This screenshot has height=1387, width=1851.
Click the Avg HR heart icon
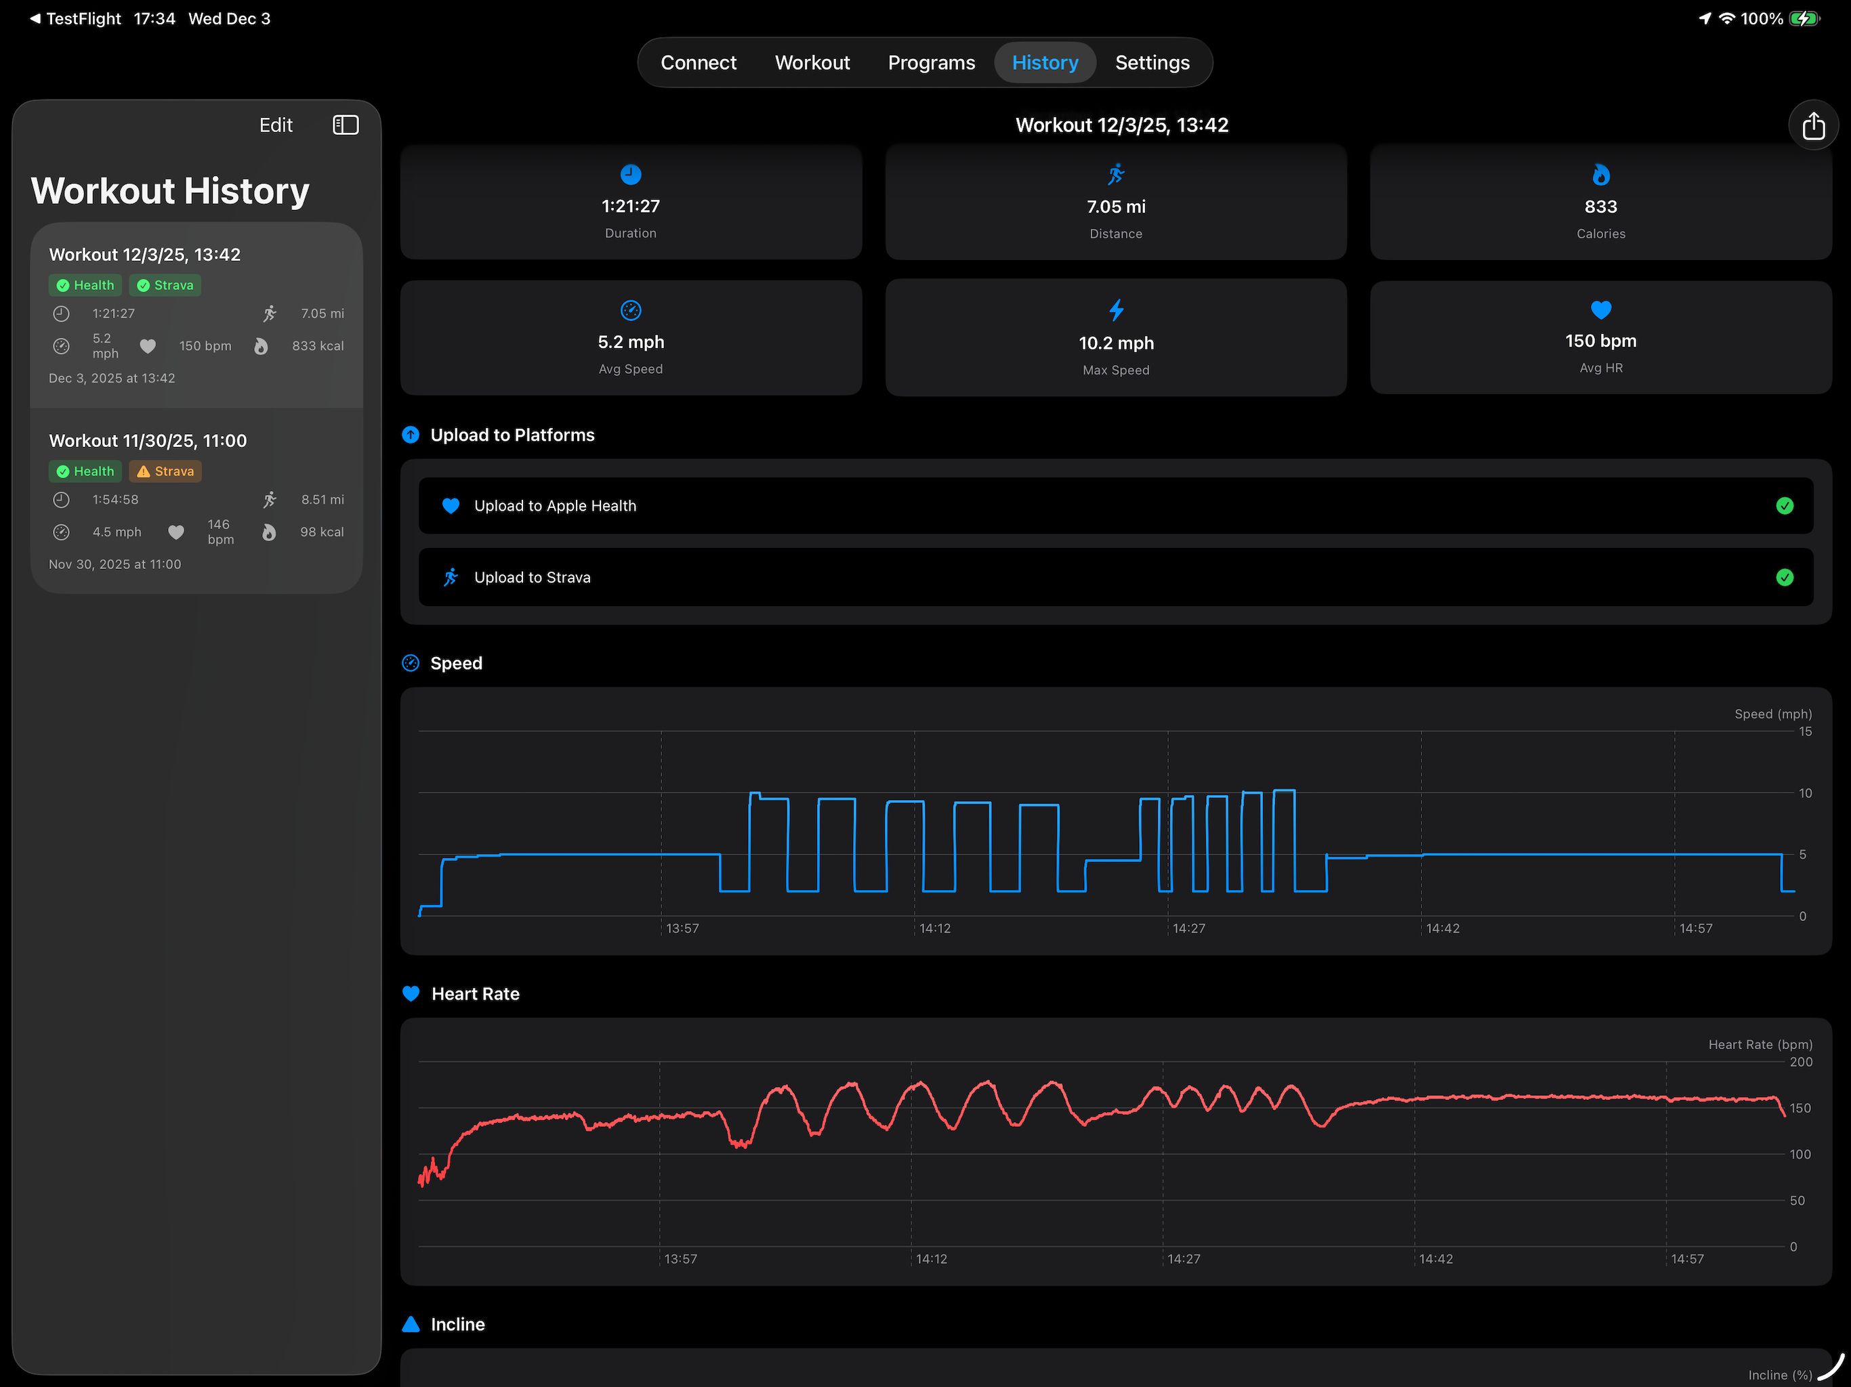click(1600, 310)
